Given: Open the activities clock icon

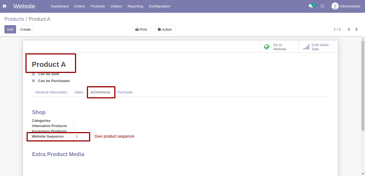Looking at the screenshot, I should 322,6.
